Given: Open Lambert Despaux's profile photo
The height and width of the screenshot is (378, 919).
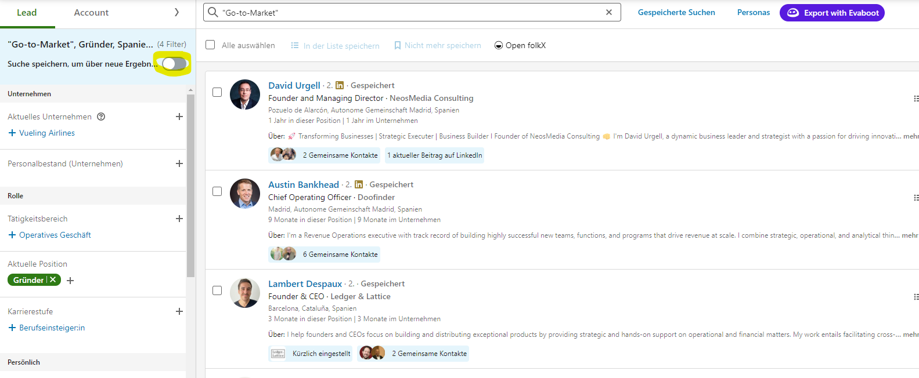Looking at the screenshot, I should point(245,293).
